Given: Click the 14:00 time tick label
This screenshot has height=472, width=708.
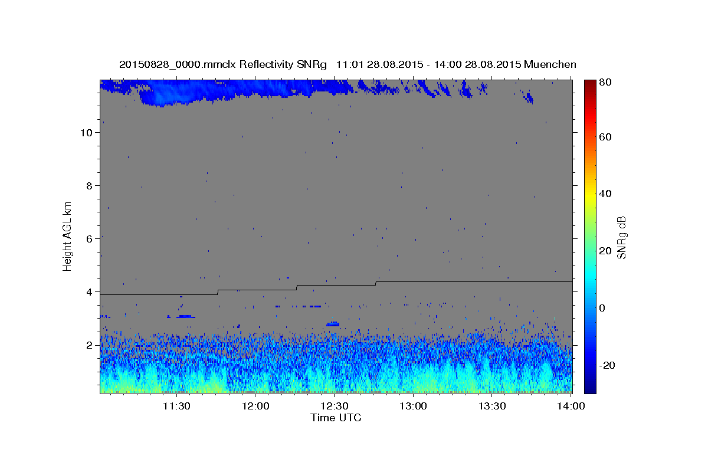Looking at the screenshot, I should pyautogui.click(x=572, y=406).
